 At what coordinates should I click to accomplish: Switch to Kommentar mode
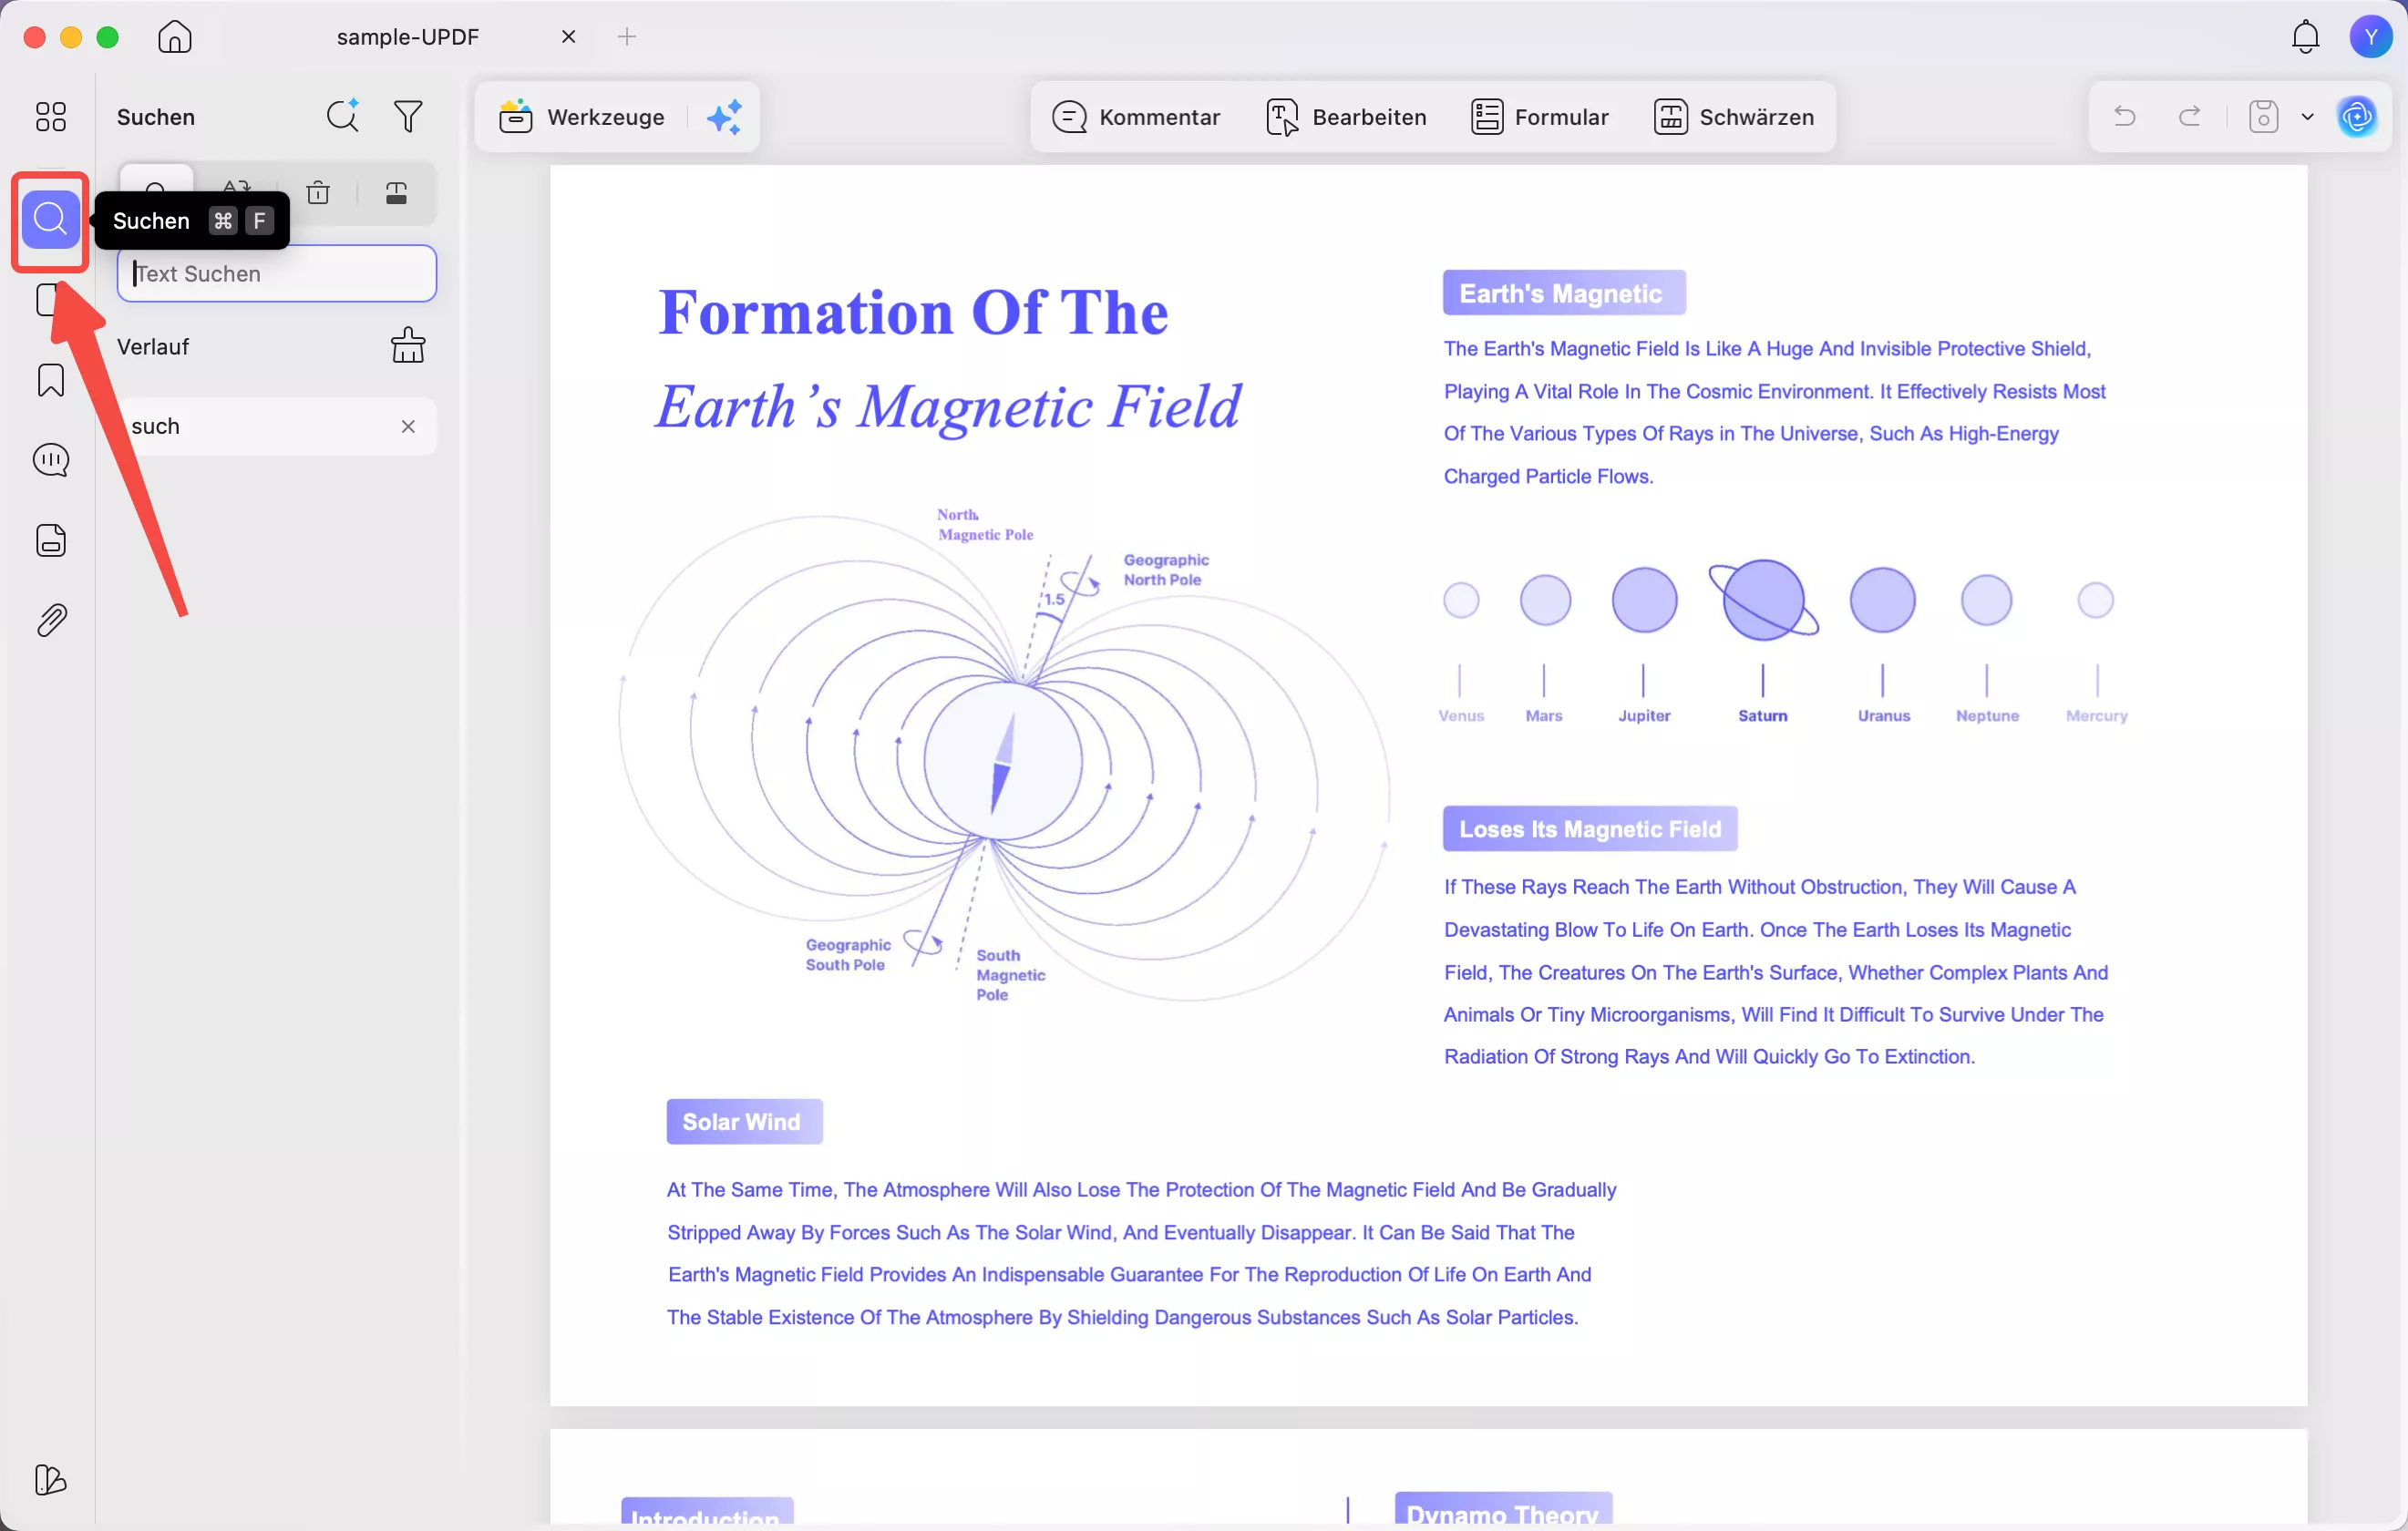click(1136, 117)
